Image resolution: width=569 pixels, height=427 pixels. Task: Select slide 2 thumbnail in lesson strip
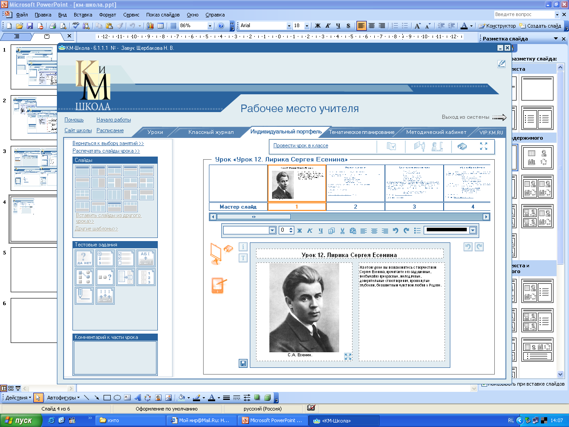click(x=355, y=183)
